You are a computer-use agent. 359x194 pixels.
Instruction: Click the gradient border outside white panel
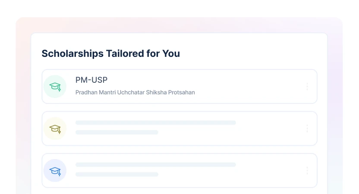(23, 108)
